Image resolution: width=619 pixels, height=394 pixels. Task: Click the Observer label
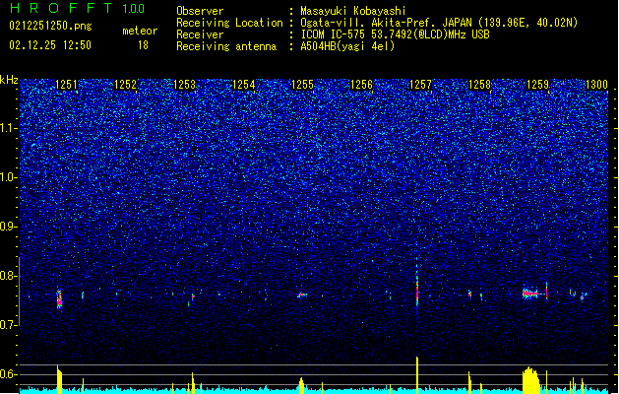pos(200,11)
